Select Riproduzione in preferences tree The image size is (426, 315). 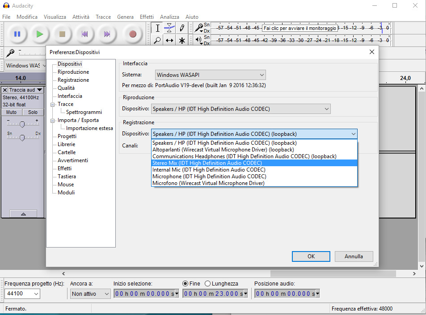tap(73, 72)
